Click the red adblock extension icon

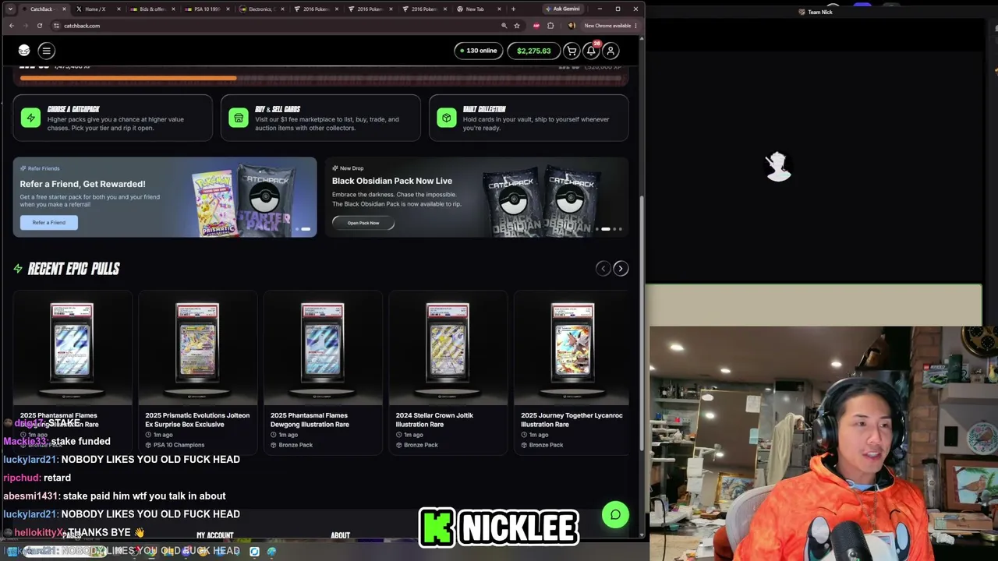pos(536,26)
